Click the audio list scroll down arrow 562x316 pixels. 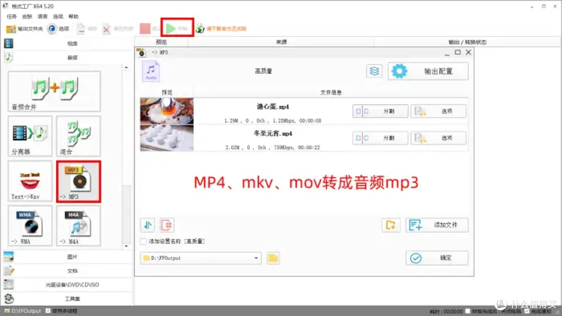[x=126, y=246]
